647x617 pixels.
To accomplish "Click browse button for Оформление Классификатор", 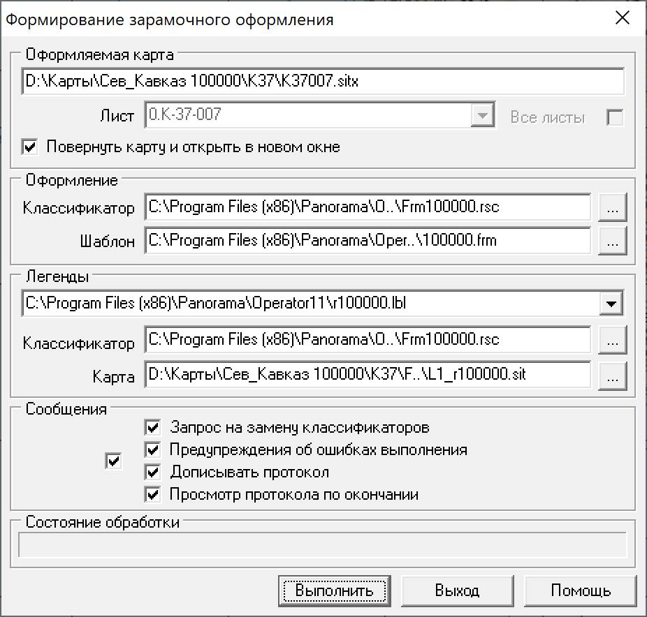I will point(612,207).
